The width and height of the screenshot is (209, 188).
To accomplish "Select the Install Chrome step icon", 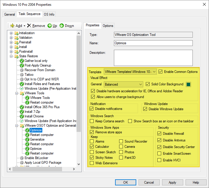I will pyautogui.click(x=22, y=116).
